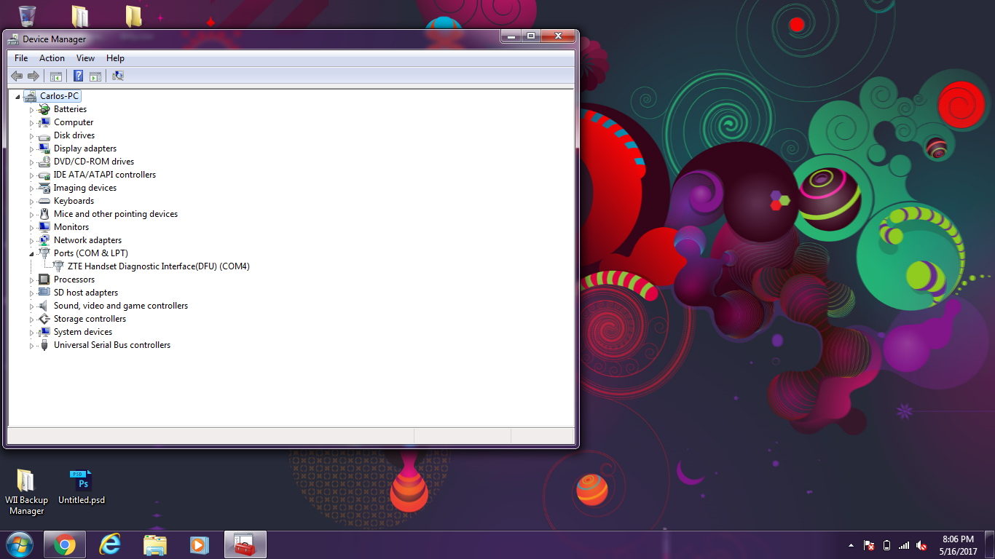Click the Action Center flag tray icon
This screenshot has width=995, height=559.
(x=869, y=545)
